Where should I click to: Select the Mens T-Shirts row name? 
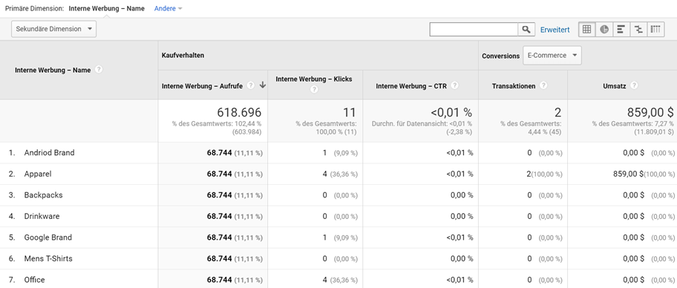click(x=48, y=258)
